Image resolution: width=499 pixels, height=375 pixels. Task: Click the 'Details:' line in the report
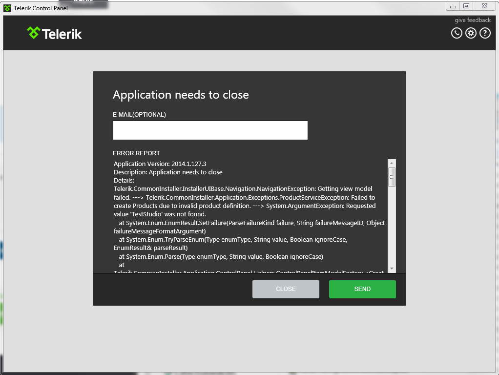coord(124,181)
